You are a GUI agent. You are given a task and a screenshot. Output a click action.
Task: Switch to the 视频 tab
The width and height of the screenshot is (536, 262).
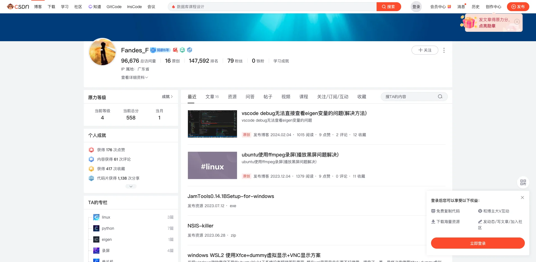pyautogui.click(x=286, y=97)
